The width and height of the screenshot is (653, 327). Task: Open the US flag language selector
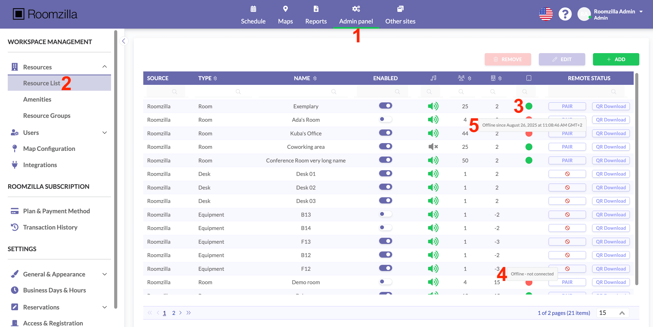[x=546, y=14]
